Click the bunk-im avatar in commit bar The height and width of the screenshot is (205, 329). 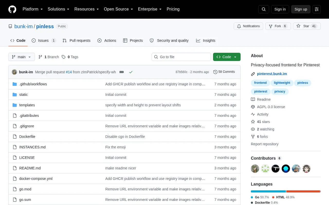click(14, 72)
